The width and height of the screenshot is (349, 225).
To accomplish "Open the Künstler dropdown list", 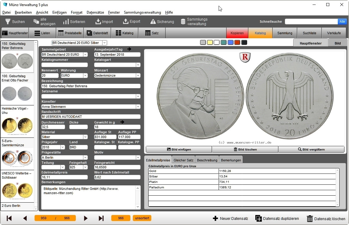I will 138,107.
